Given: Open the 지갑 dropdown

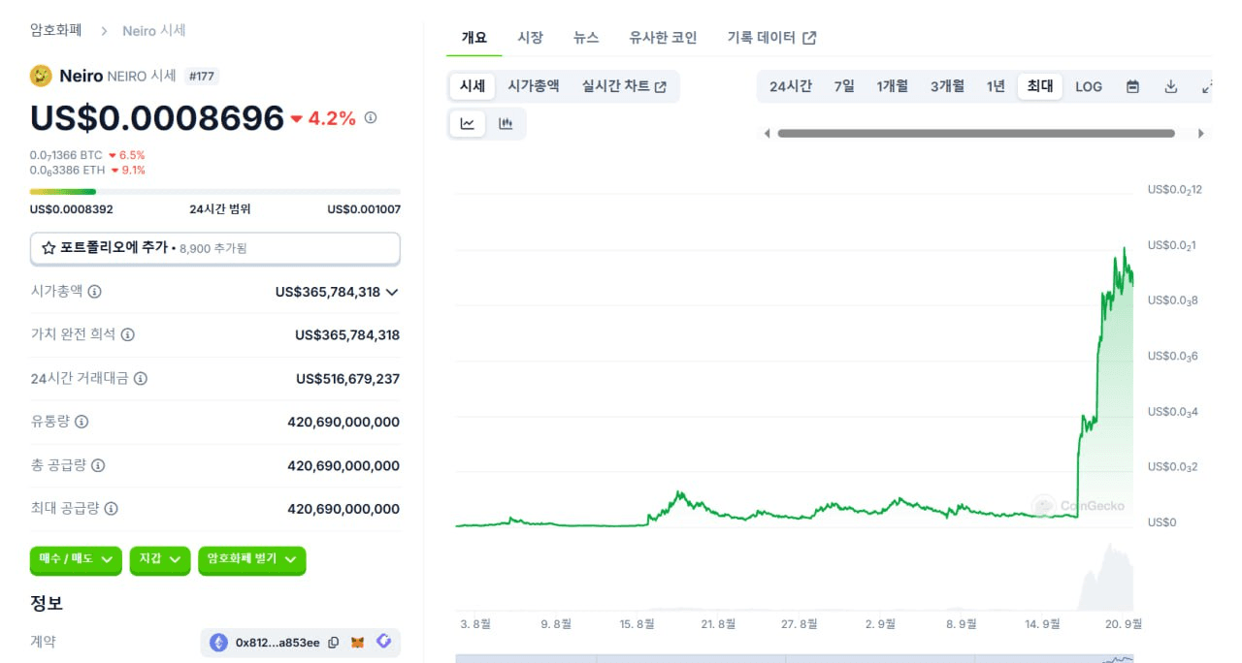Looking at the screenshot, I should click(x=160, y=559).
